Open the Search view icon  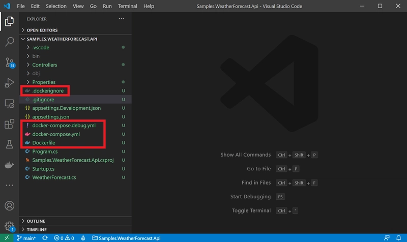(9, 42)
